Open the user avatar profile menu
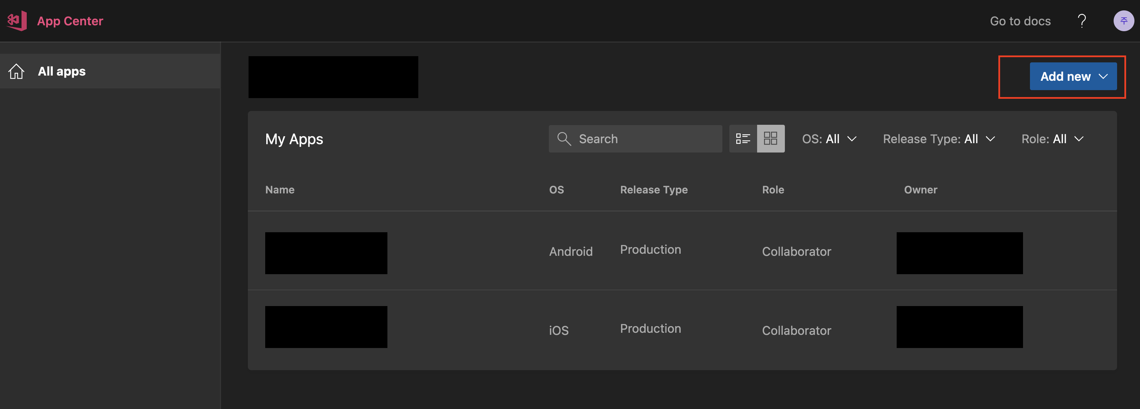 pos(1123,21)
